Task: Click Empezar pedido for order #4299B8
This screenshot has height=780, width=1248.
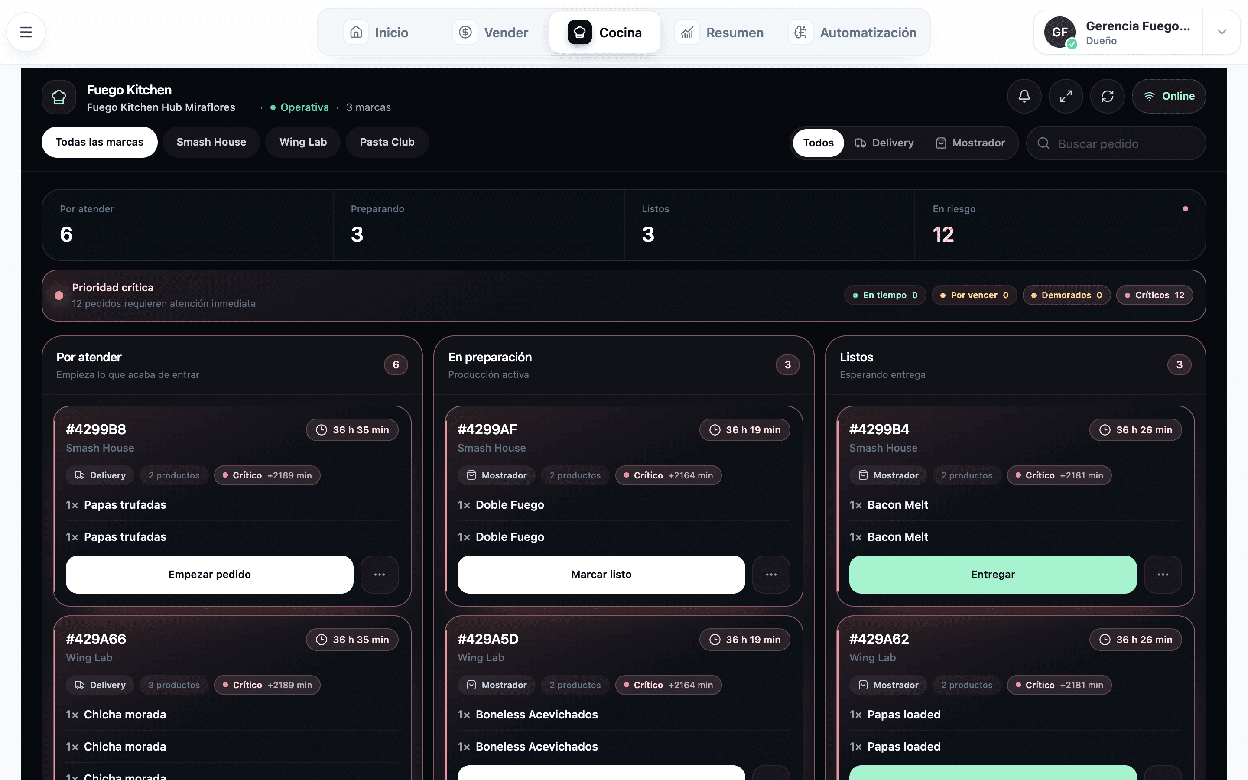Action: [x=209, y=574]
